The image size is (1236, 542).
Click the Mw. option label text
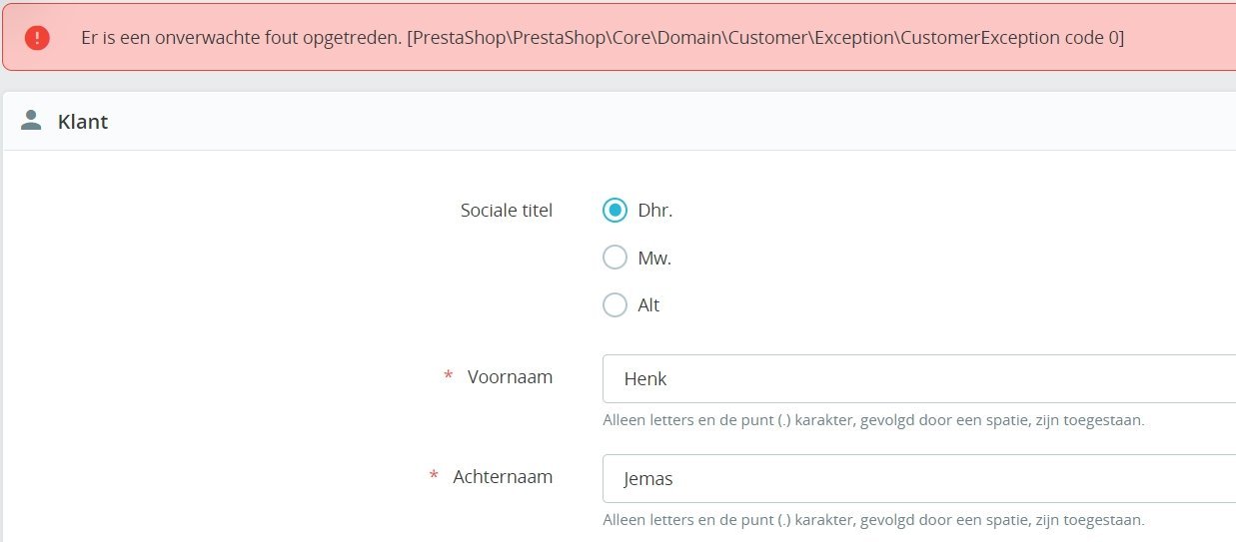click(x=654, y=258)
